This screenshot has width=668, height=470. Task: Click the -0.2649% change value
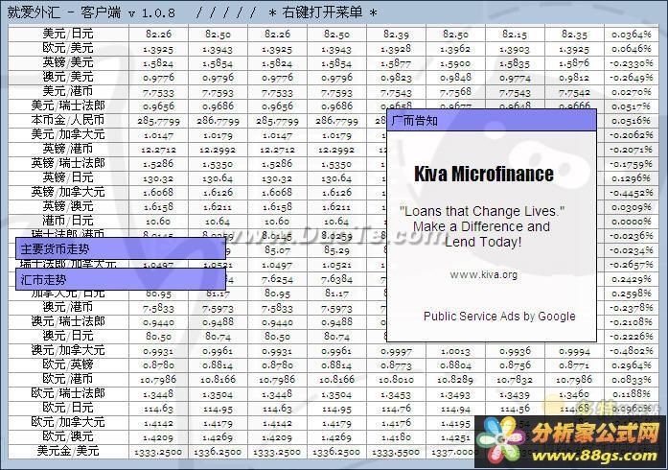point(632,78)
